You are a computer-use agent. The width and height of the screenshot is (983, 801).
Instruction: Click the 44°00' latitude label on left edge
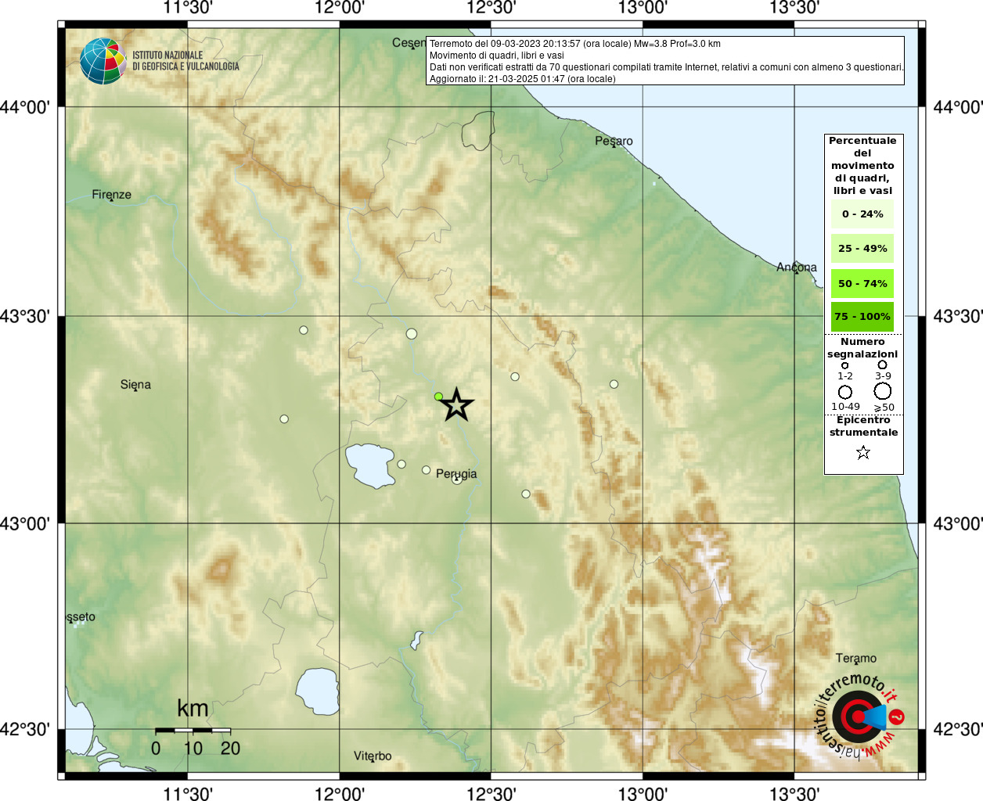click(25, 107)
